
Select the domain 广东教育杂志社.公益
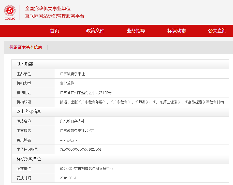[x=77, y=131]
